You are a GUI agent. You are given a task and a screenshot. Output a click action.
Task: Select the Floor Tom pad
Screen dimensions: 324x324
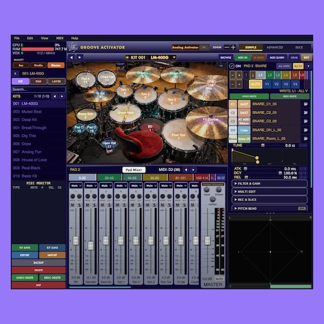pos(178,137)
